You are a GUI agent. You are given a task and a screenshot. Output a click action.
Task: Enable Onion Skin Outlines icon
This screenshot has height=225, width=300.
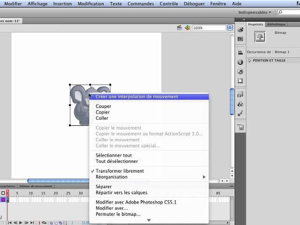click(56, 223)
